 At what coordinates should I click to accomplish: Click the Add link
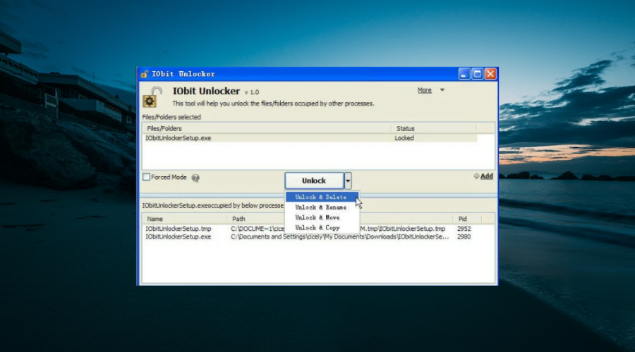coord(486,176)
